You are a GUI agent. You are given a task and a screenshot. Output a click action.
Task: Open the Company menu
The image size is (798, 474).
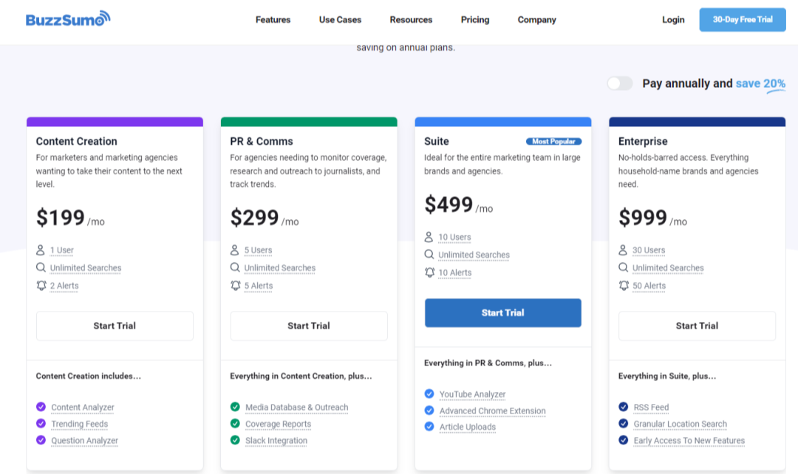[537, 20]
